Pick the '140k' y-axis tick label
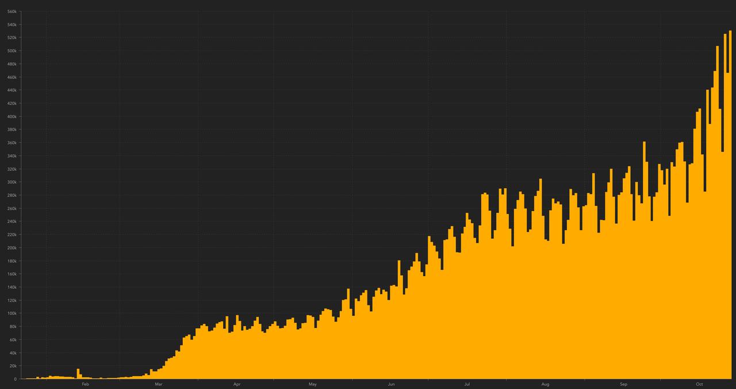This screenshot has height=389, width=736. point(11,287)
